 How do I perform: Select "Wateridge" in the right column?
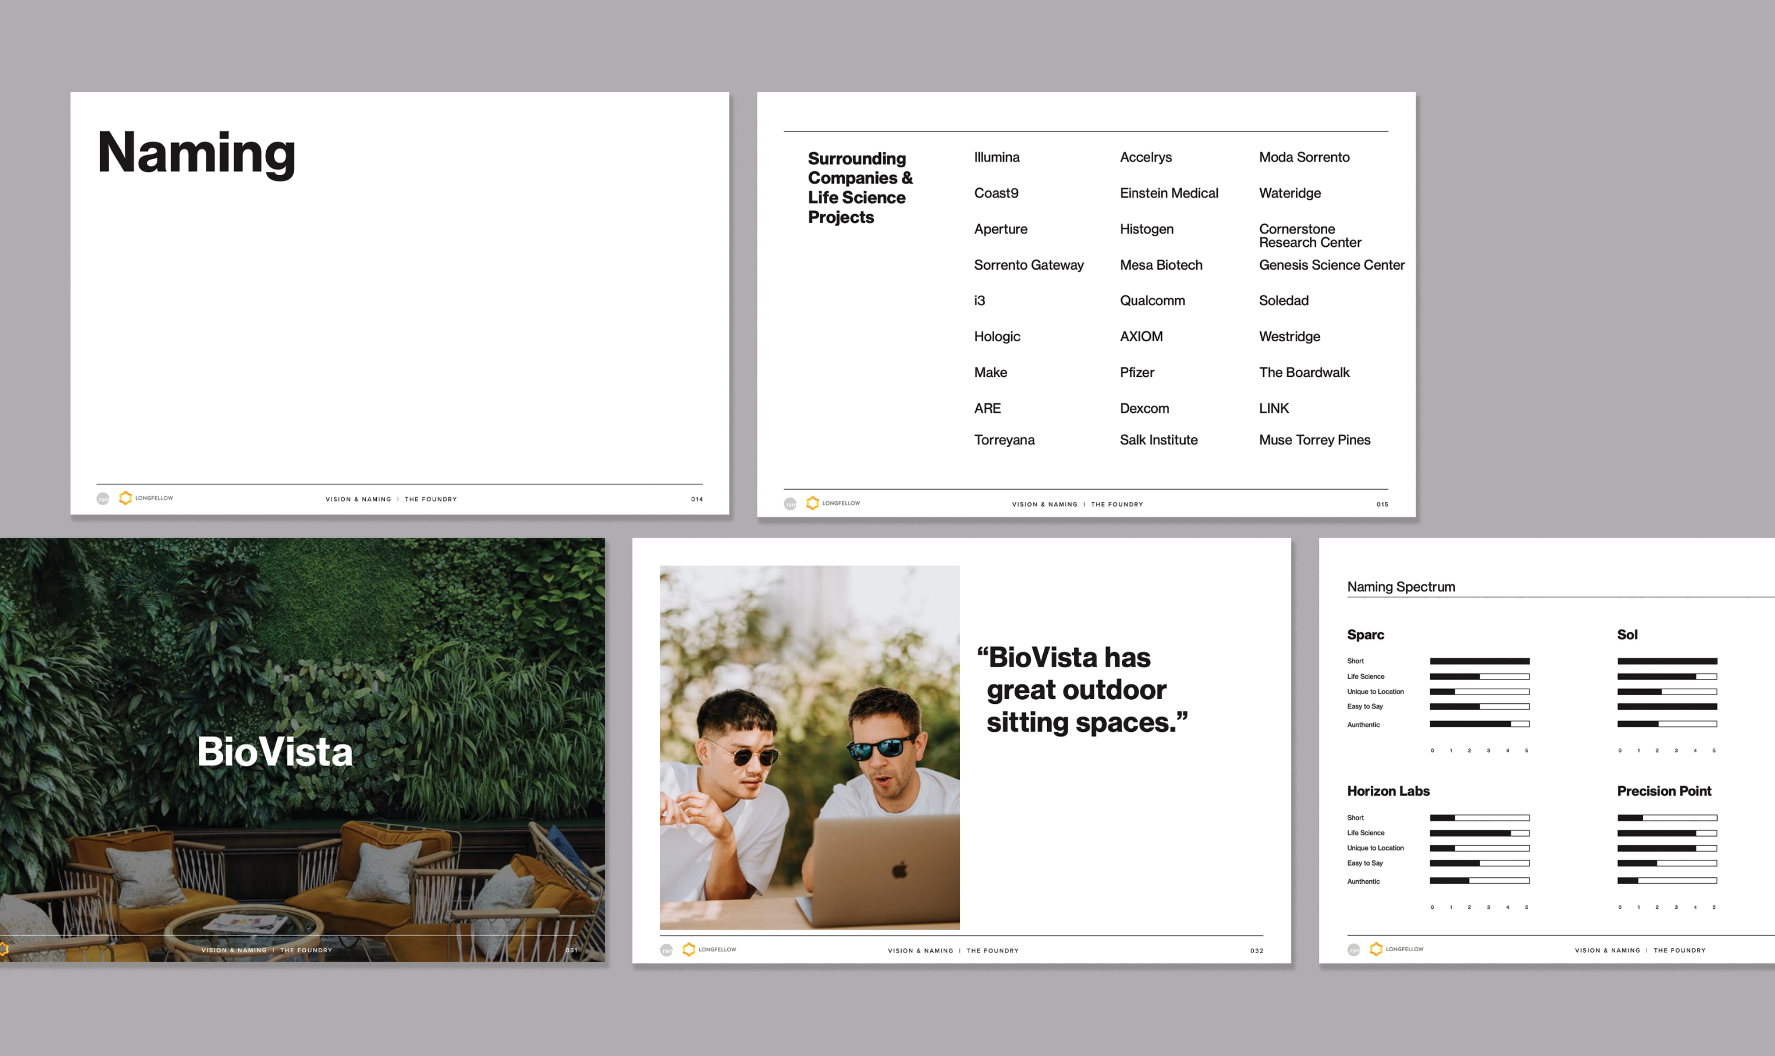click(1290, 193)
